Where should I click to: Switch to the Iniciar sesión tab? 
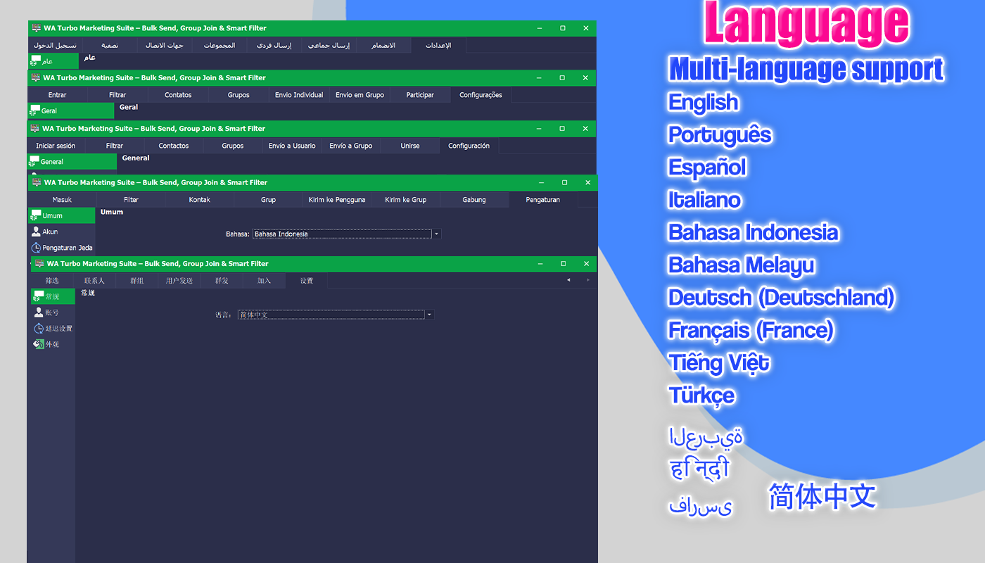tap(56, 146)
